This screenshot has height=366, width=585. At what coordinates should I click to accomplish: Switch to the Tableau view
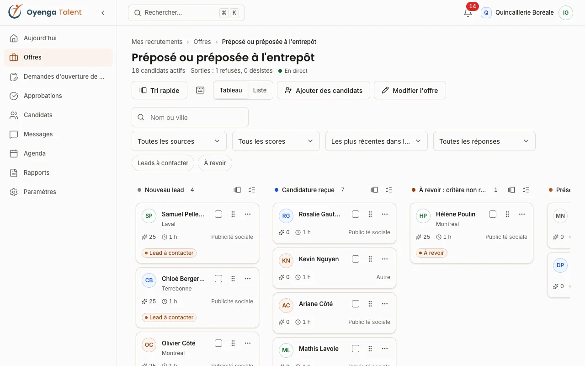[231, 90]
